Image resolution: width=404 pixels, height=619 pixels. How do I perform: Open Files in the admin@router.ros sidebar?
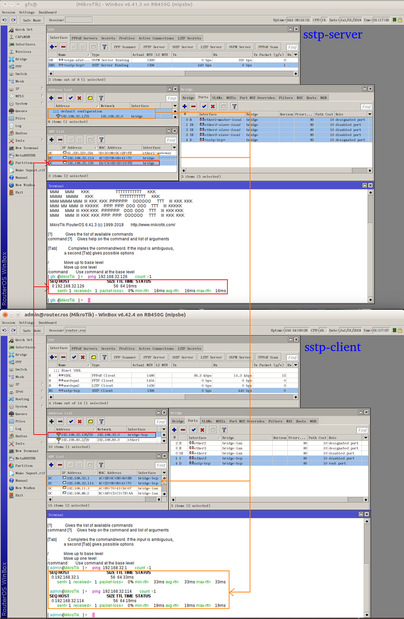(20, 421)
